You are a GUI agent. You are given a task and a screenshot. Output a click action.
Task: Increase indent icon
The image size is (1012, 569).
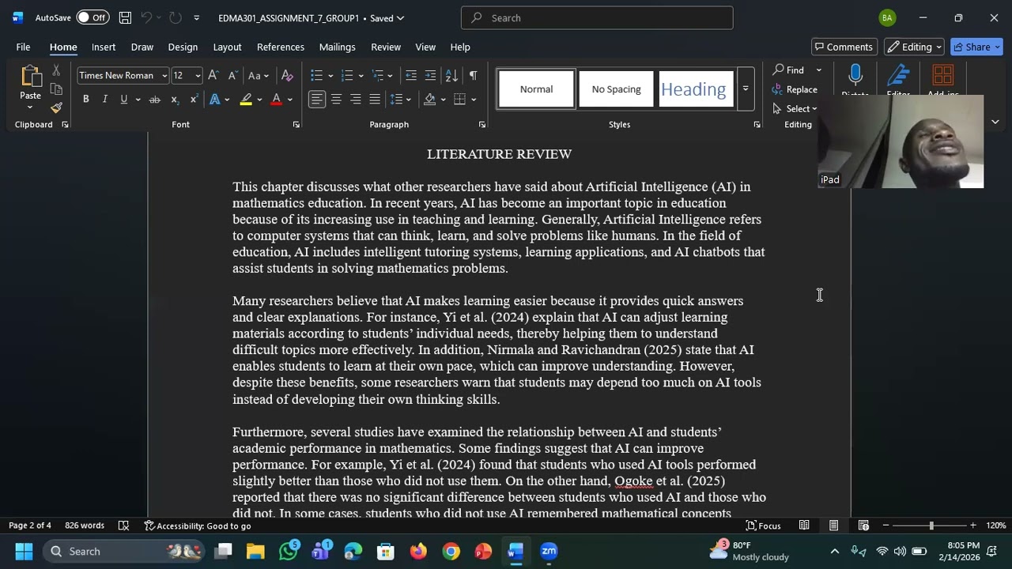click(430, 75)
